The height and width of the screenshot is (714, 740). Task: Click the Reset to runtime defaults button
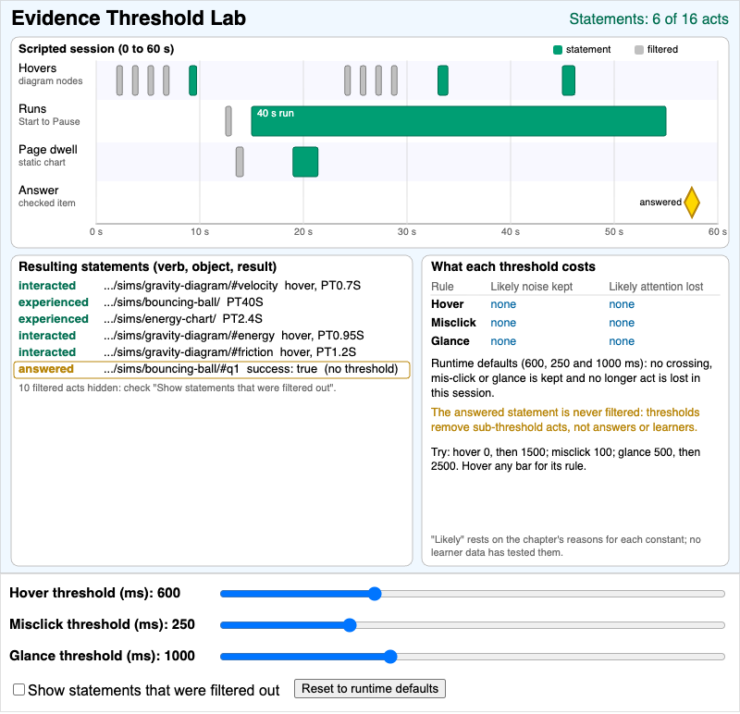tap(369, 688)
